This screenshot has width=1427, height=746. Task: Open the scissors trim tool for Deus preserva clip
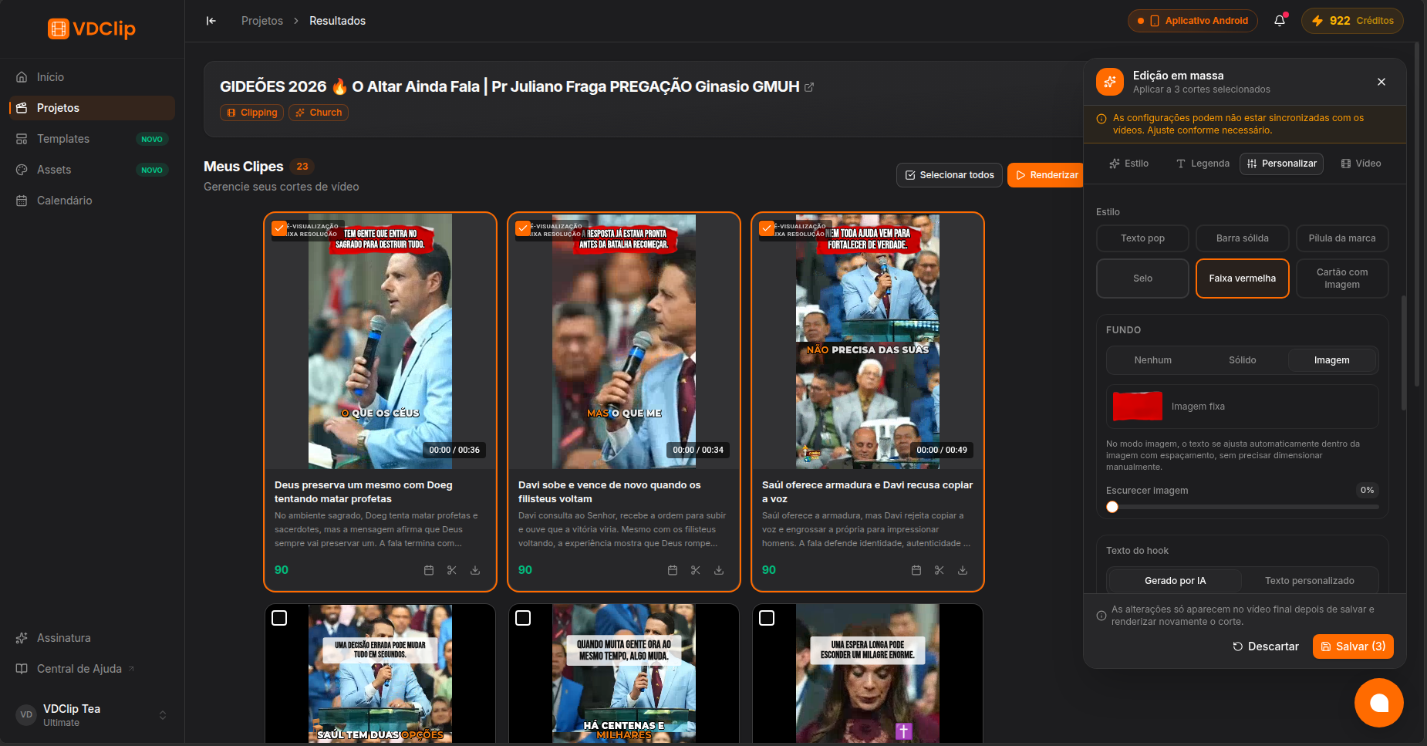click(x=452, y=570)
